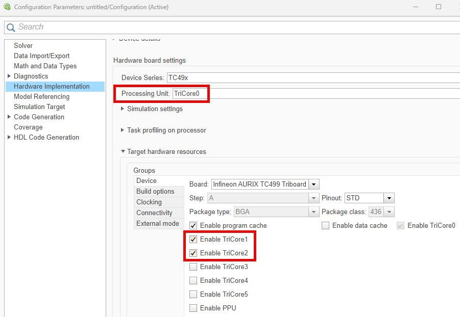Select the External mode group
This screenshot has width=460, height=317.
(157, 224)
